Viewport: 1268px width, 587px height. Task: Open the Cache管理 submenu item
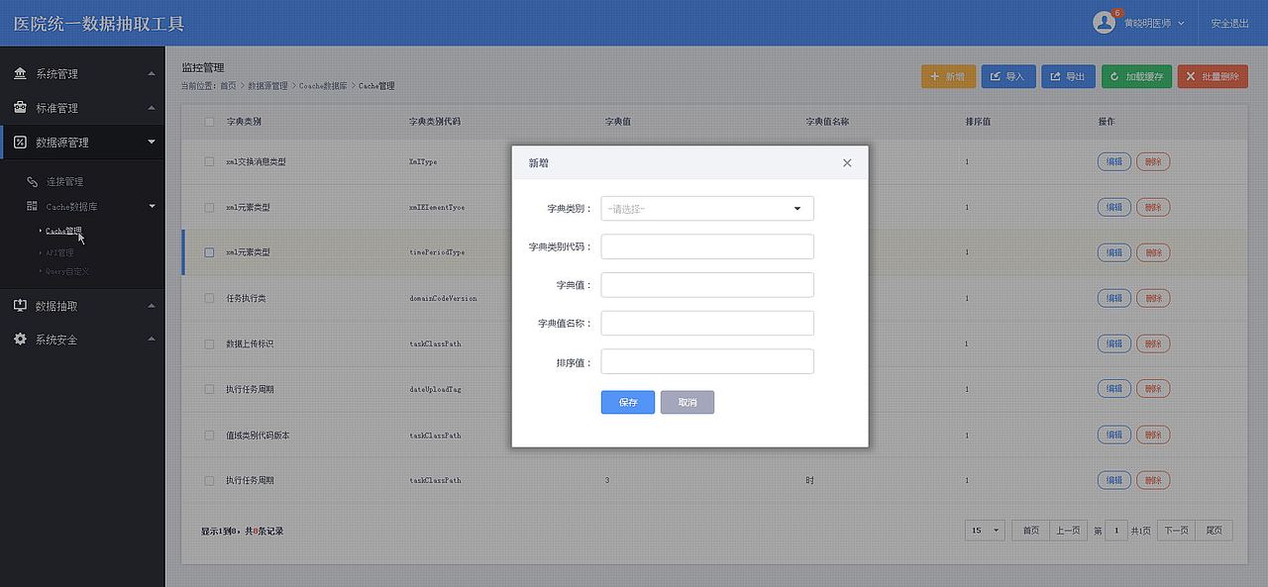pyautogui.click(x=63, y=231)
